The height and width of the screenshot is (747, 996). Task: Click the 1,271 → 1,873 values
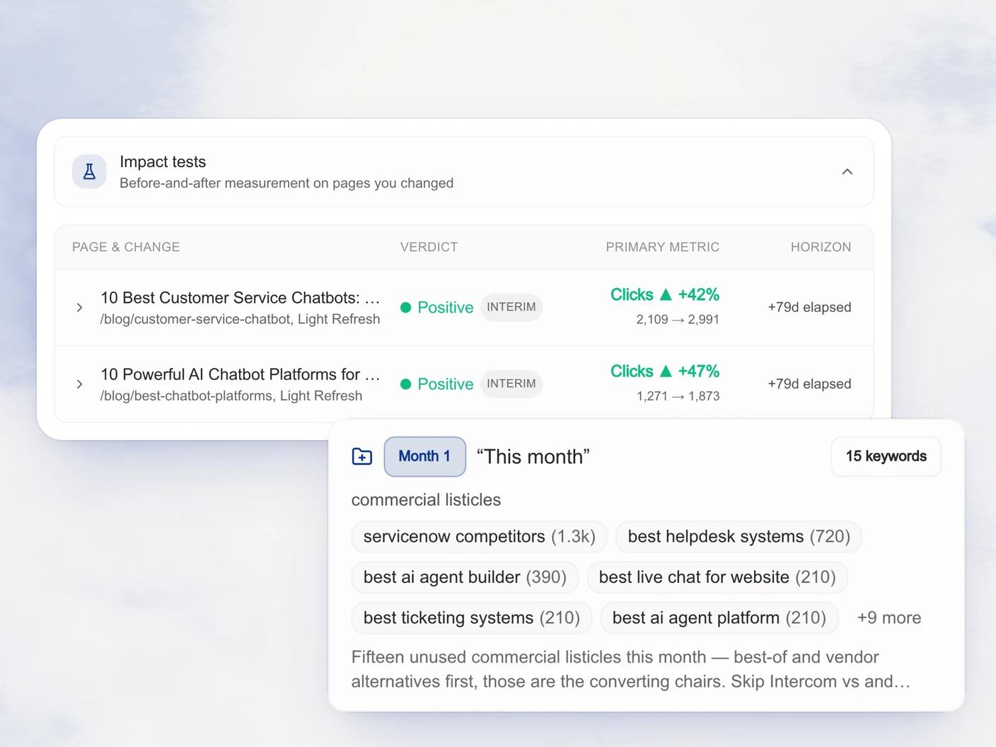[678, 396]
